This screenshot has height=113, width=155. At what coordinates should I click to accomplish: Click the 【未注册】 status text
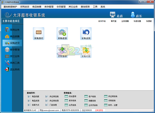(x=99, y=110)
